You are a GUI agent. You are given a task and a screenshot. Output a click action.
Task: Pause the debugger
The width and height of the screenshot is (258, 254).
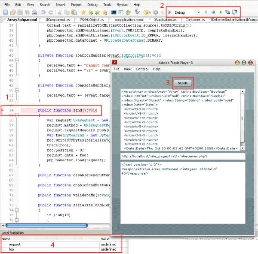[x=206, y=12]
